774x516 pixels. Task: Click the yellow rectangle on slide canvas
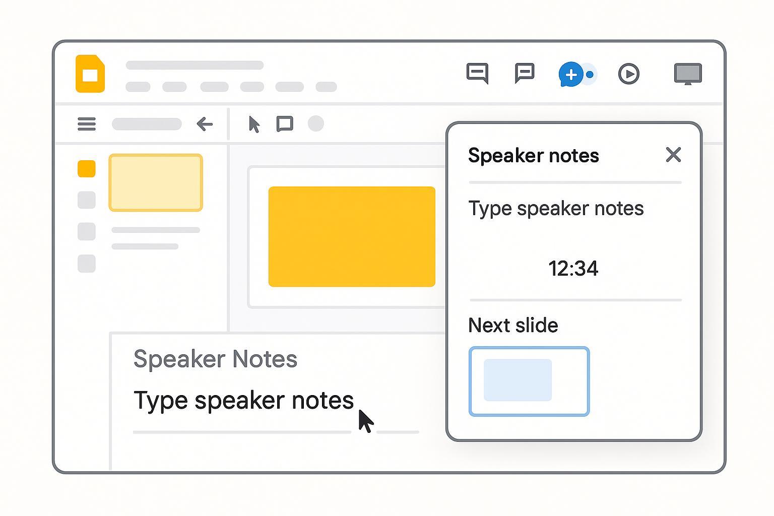[352, 236]
